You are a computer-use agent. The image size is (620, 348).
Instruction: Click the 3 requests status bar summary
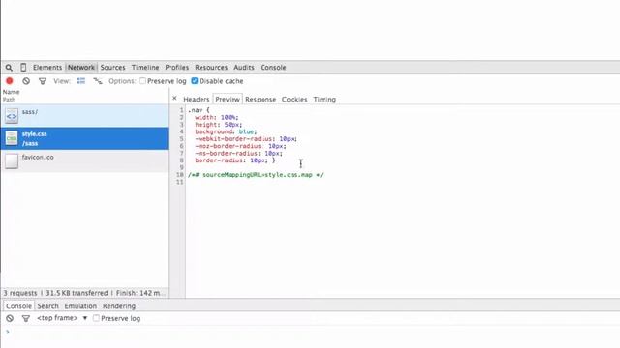pos(84,293)
